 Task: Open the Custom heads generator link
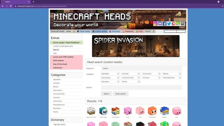pos(63,46)
